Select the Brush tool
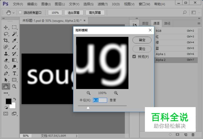 tap(14, 47)
